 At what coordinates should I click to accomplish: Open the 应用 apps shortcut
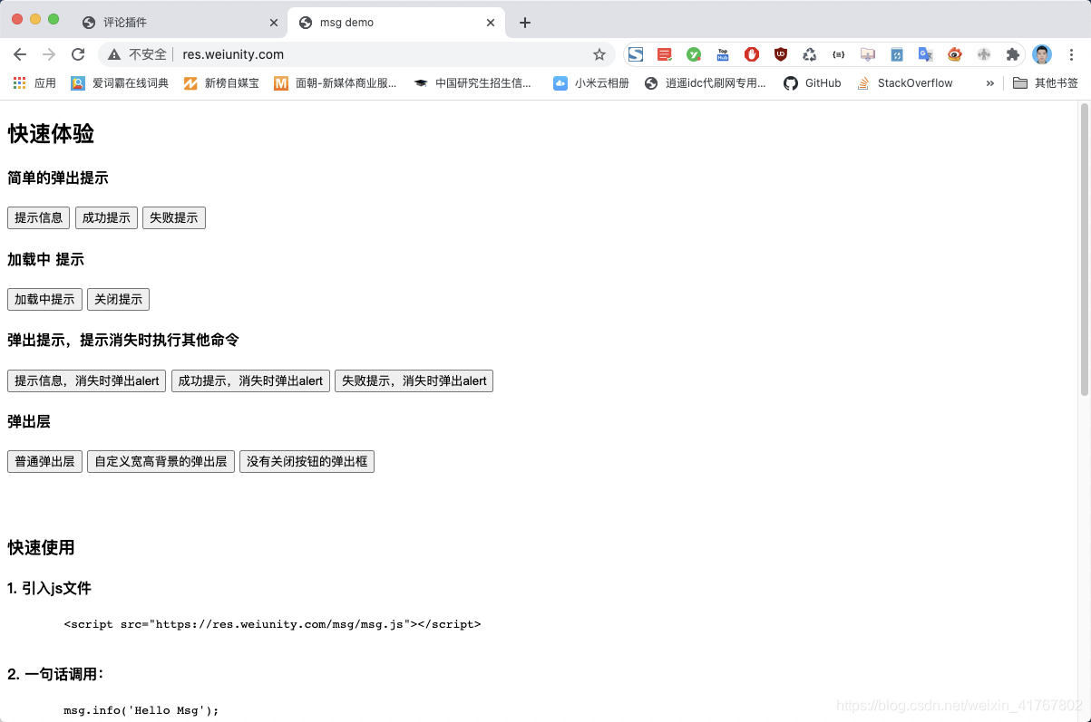[x=34, y=82]
